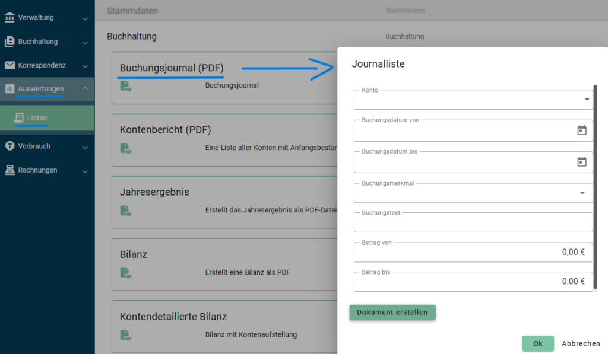Click the PDF icon under Jahresergebnis
The width and height of the screenshot is (608, 354).
tap(125, 211)
